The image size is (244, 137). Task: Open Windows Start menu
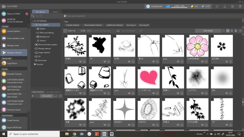pos(4,134)
